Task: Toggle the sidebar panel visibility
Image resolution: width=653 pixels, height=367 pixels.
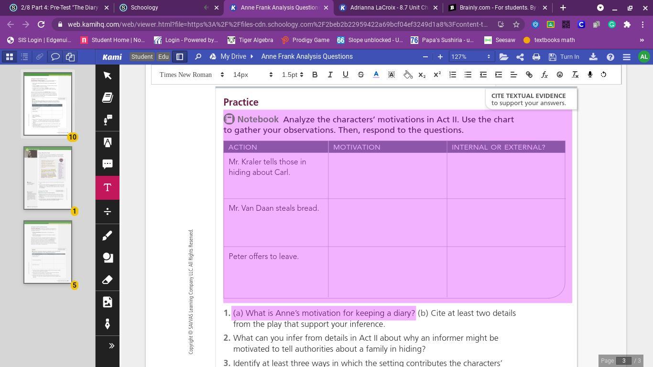Action: [180, 57]
